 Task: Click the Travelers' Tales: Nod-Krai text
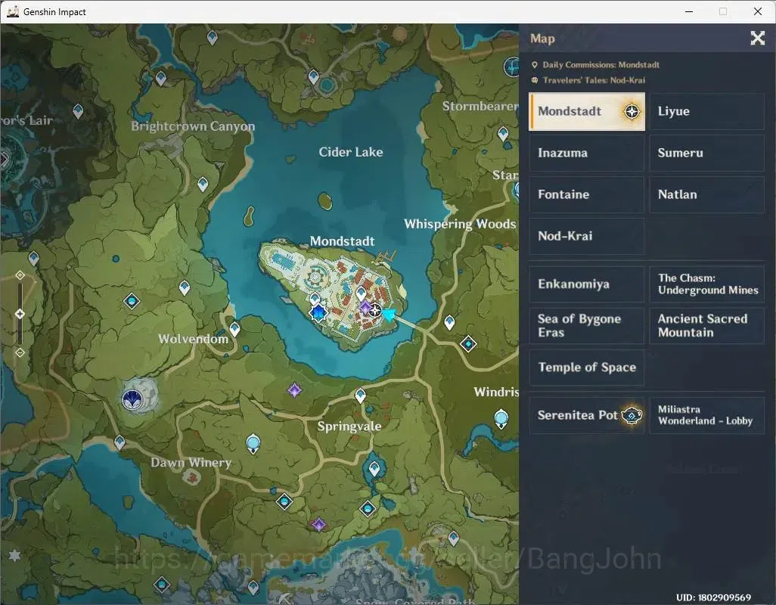[x=594, y=80]
